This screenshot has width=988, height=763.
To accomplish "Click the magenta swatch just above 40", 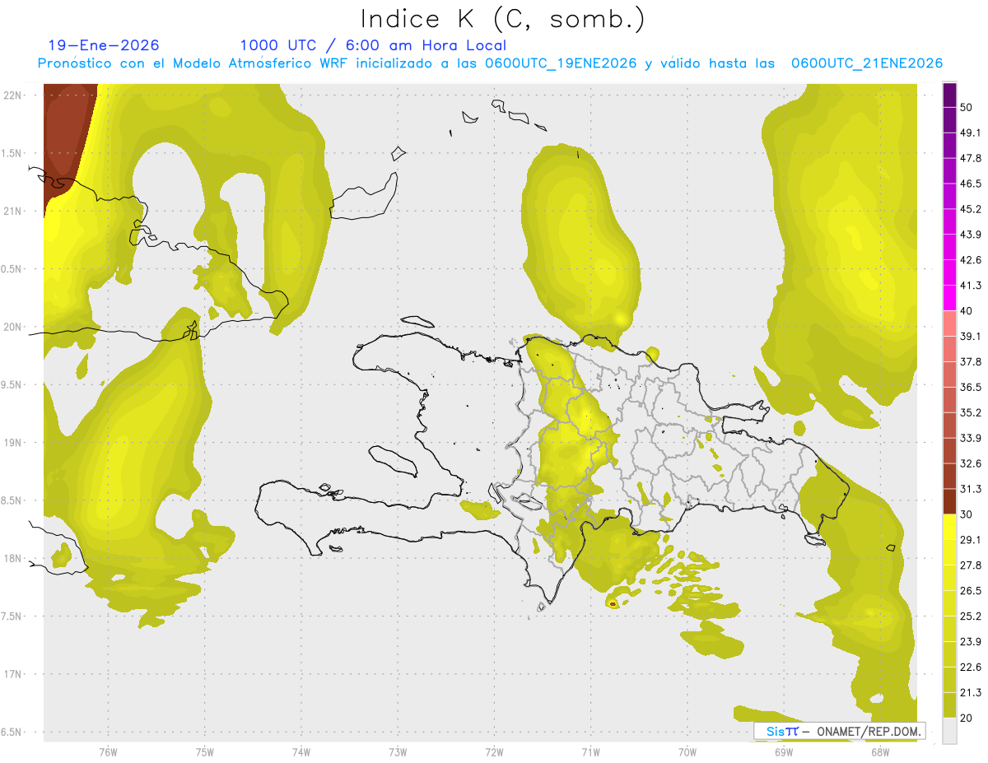I will coord(949,298).
